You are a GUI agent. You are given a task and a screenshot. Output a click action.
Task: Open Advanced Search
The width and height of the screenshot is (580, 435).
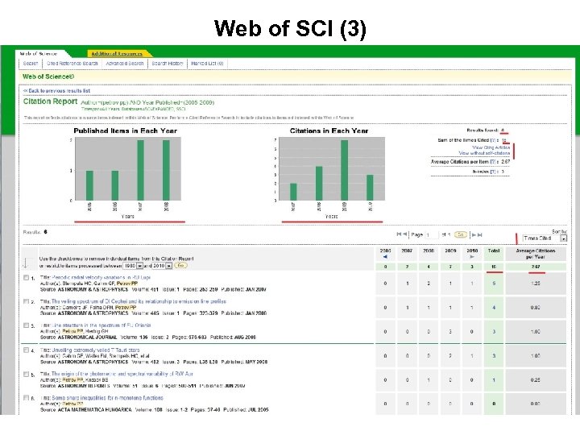[125, 64]
